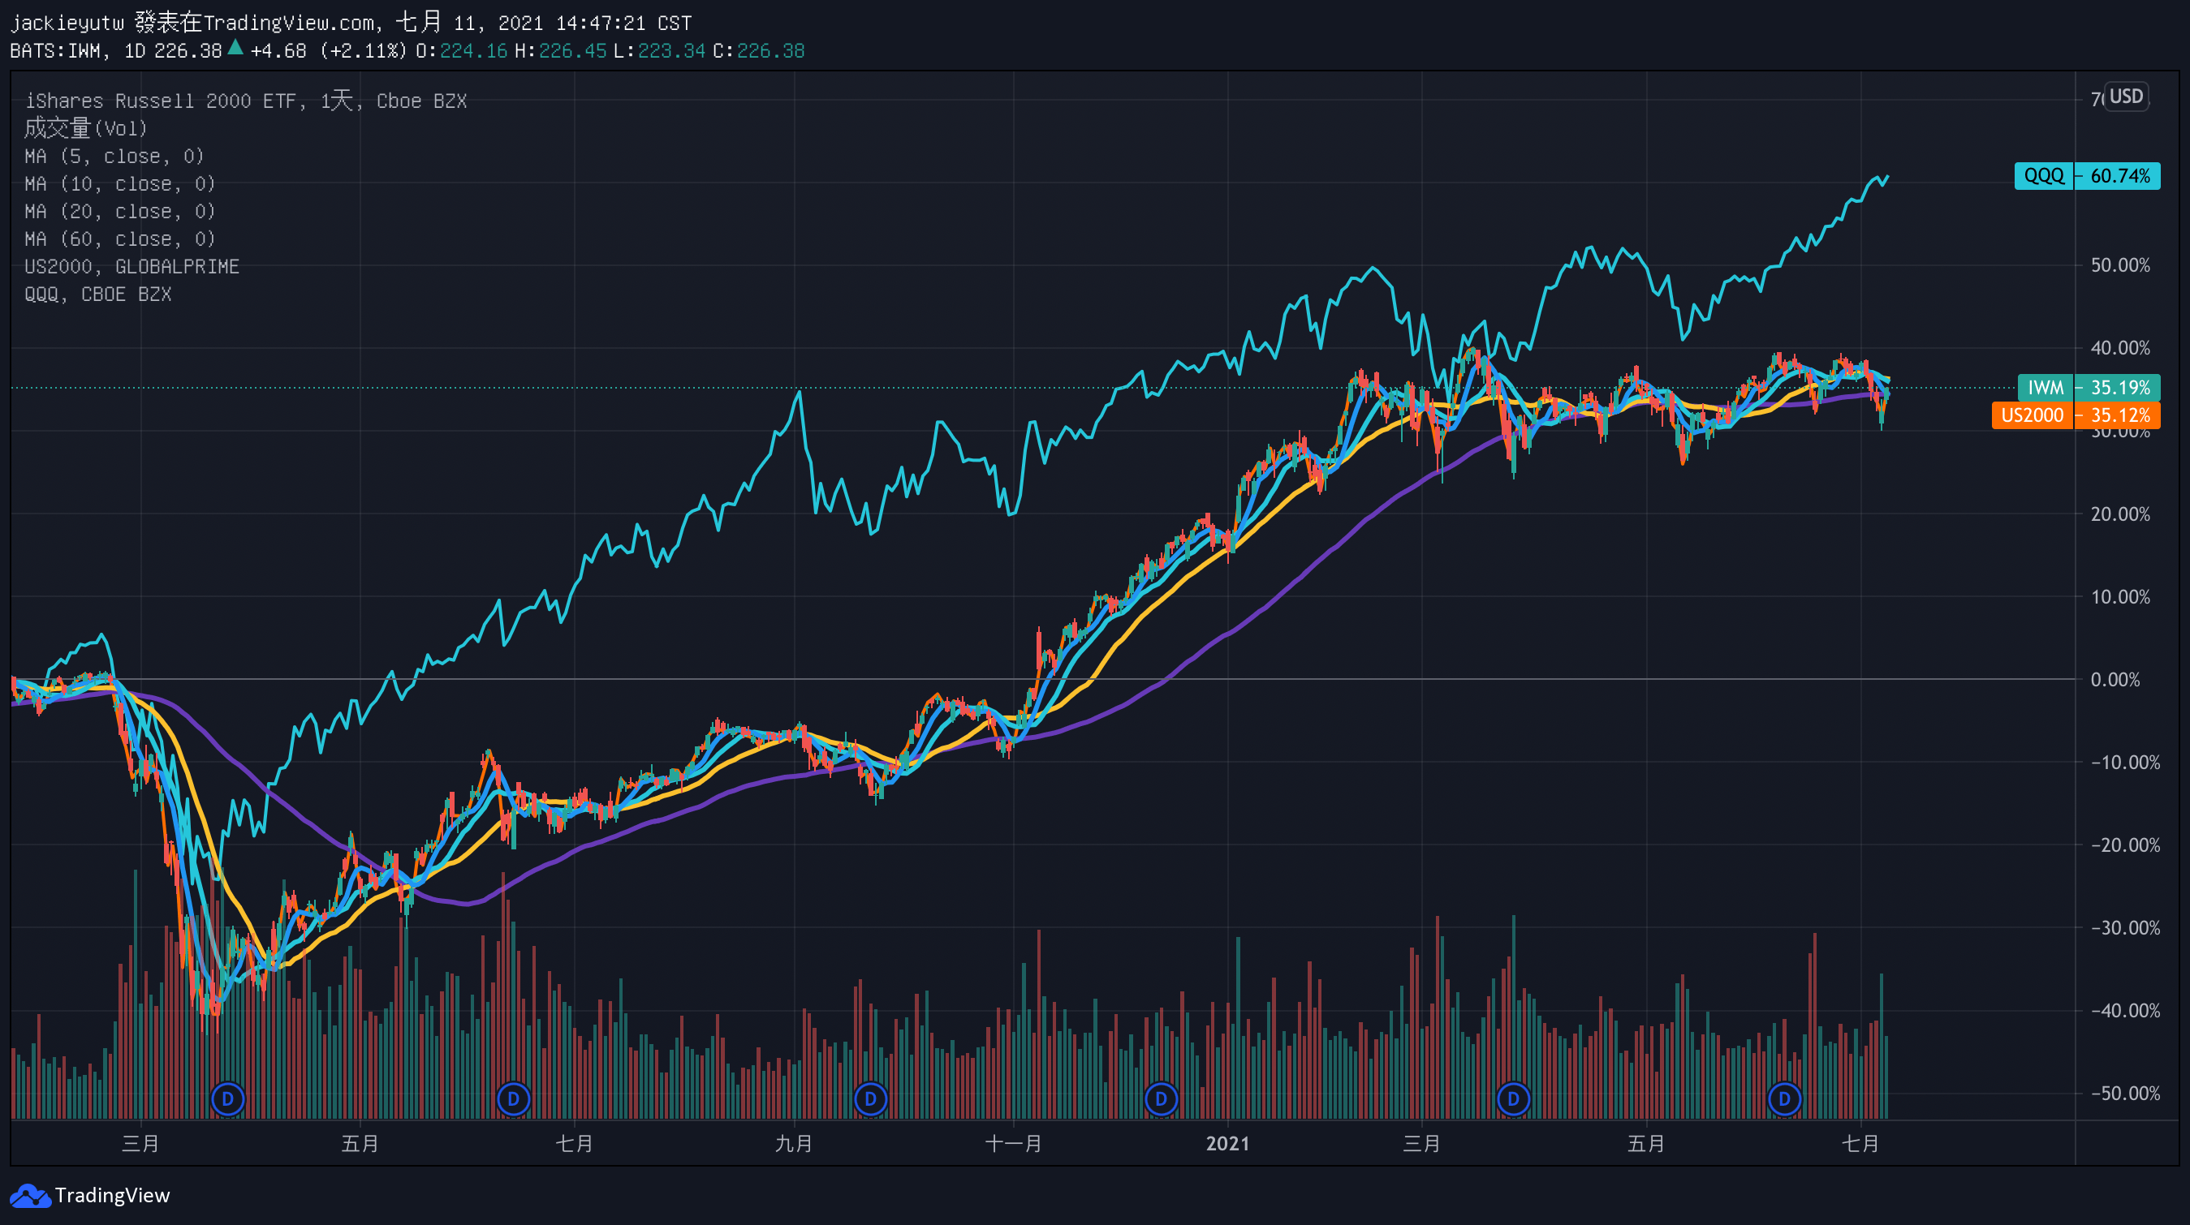Click the MA (5, close, 0) indicator legend
The height and width of the screenshot is (1225, 2190).
tap(114, 157)
